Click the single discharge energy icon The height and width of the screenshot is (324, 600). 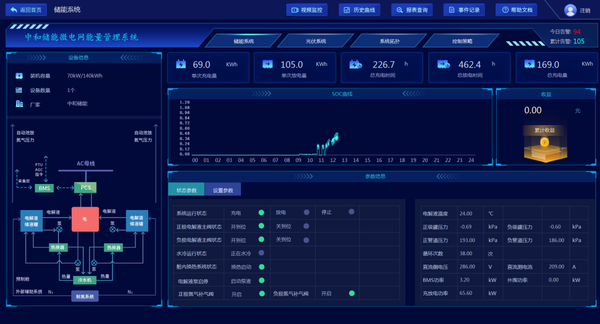point(268,64)
